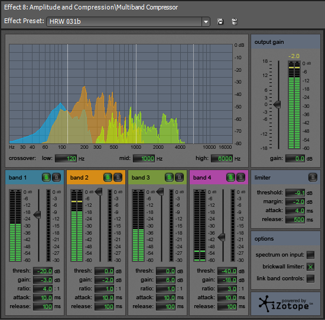Image resolution: width=325 pixels, height=320 pixels.
Task: Click the limiter threshold -9.1 dB field
Action: coord(295,193)
